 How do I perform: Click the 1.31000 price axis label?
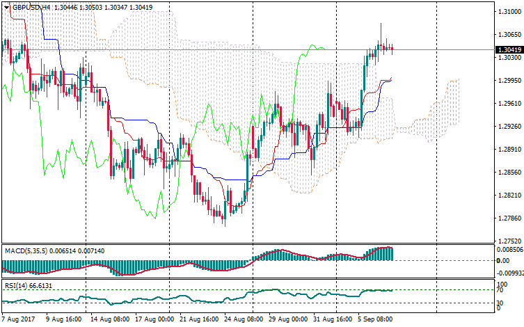coord(507,13)
